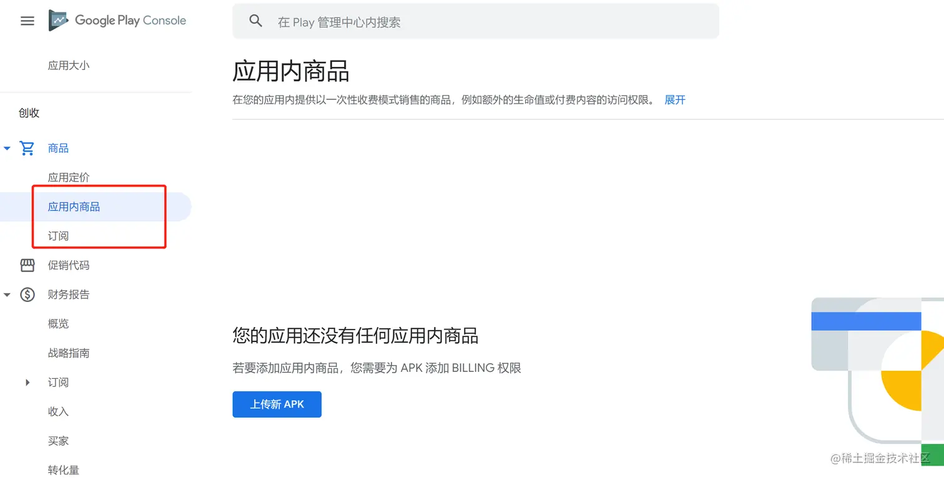Click the 上传新 APK button

pyautogui.click(x=277, y=404)
